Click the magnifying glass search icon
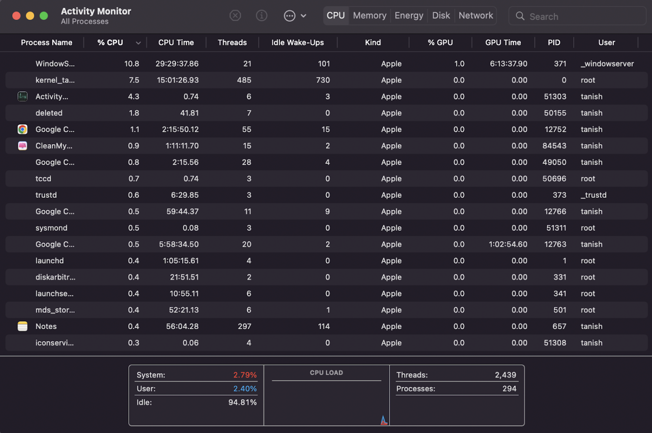 click(520, 17)
